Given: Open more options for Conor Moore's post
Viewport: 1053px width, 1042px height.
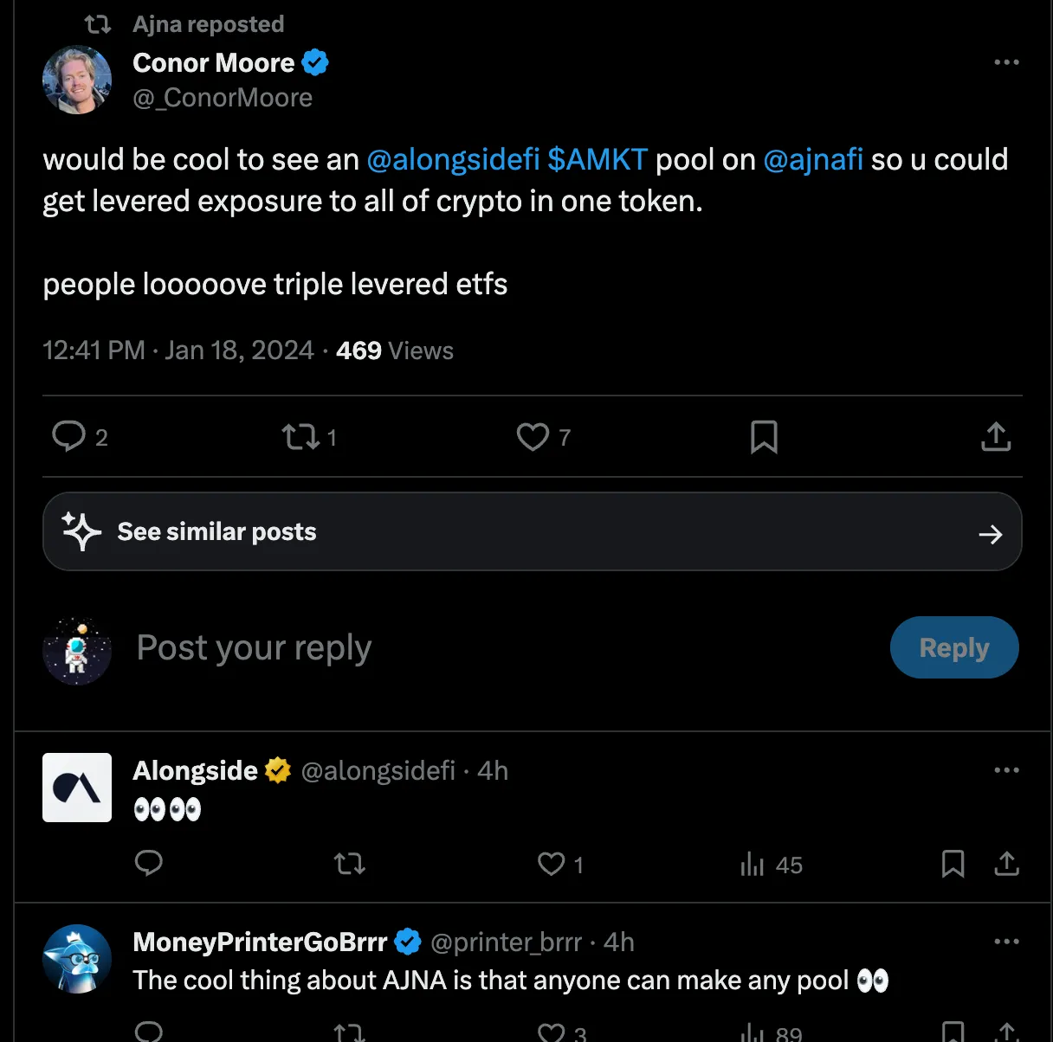Looking at the screenshot, I should pyautogui.click(x=1006, y=62).
